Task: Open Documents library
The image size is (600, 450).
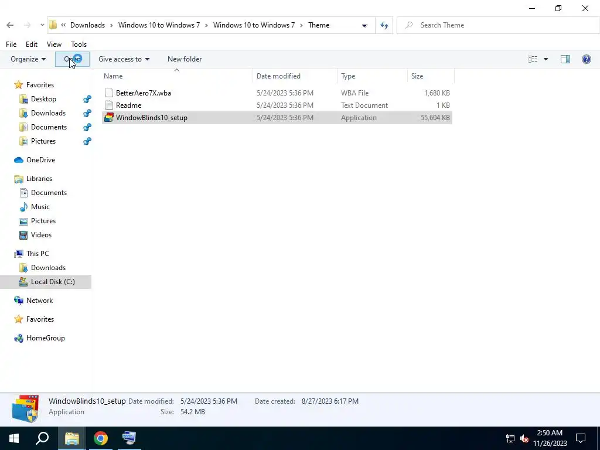Action: pyautogui.click(x=49, y=193)
